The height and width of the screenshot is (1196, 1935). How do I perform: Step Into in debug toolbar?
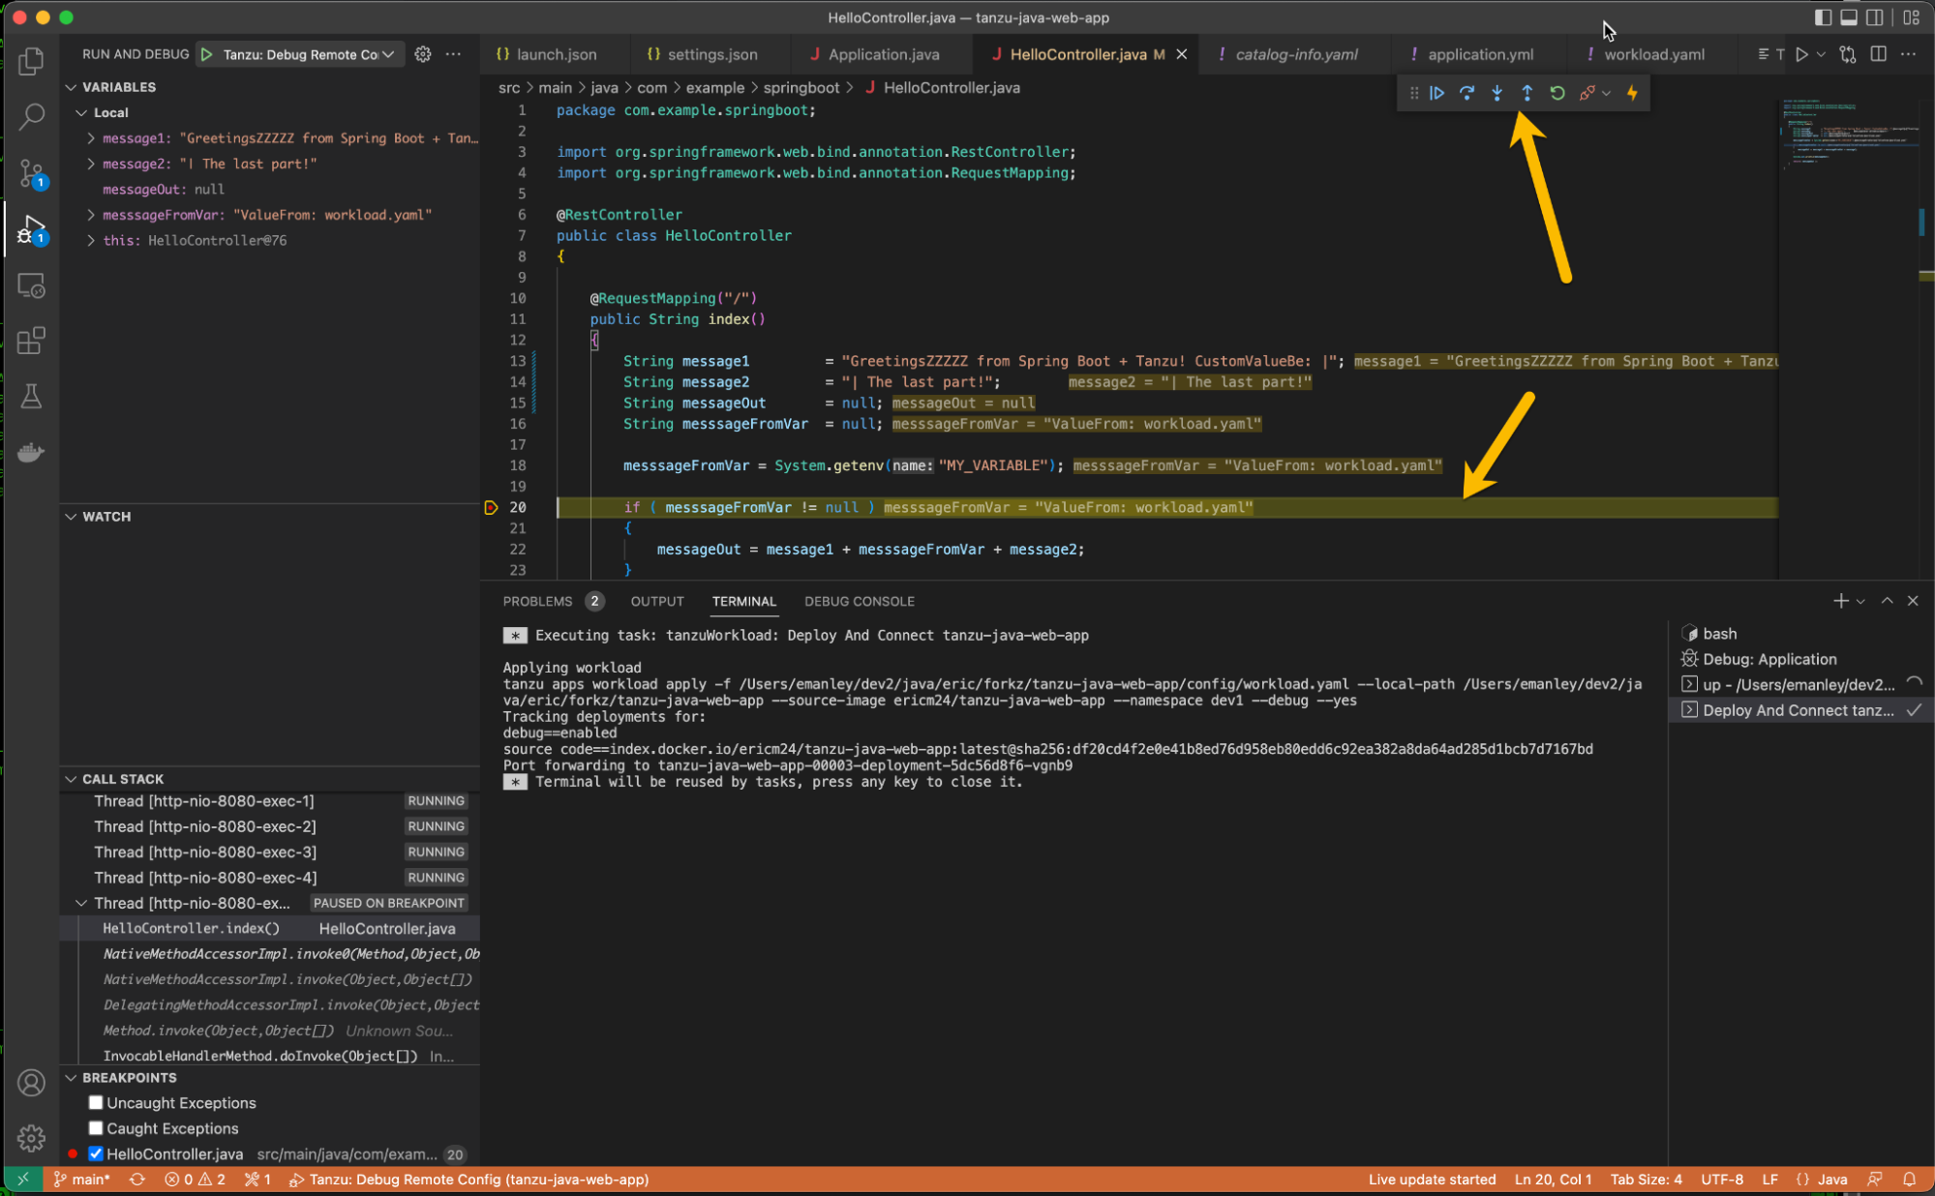(x=1497, y=93)
